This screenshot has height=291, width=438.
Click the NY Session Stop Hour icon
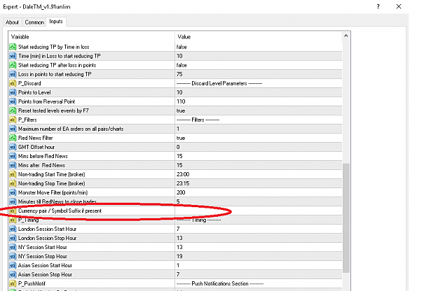pos(13,257)
